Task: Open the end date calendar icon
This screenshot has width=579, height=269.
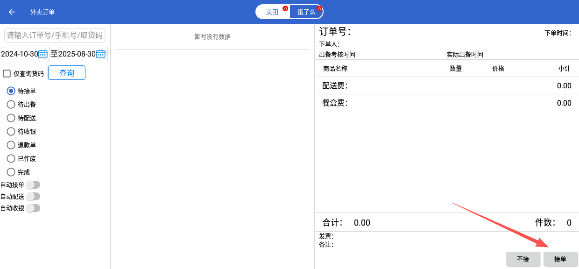Action: pyautogui.click(x=101, y=54)
